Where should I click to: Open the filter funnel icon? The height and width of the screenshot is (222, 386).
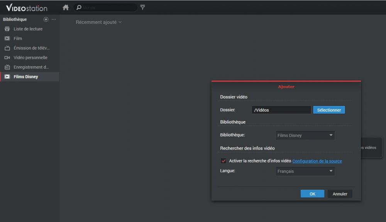coord(142,7)
